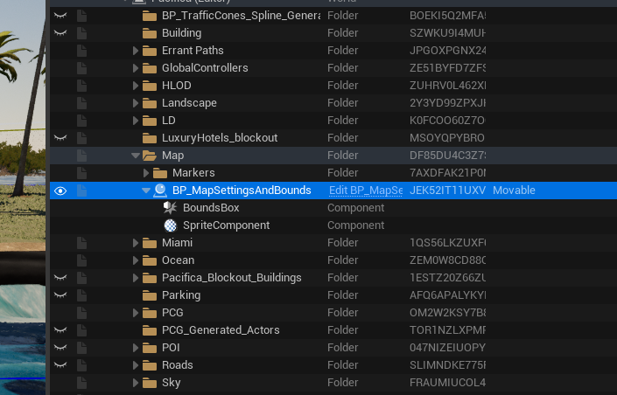Screen dimensions: 617x395
Task: Click Movable mobility text
Action: click(514, 191)
